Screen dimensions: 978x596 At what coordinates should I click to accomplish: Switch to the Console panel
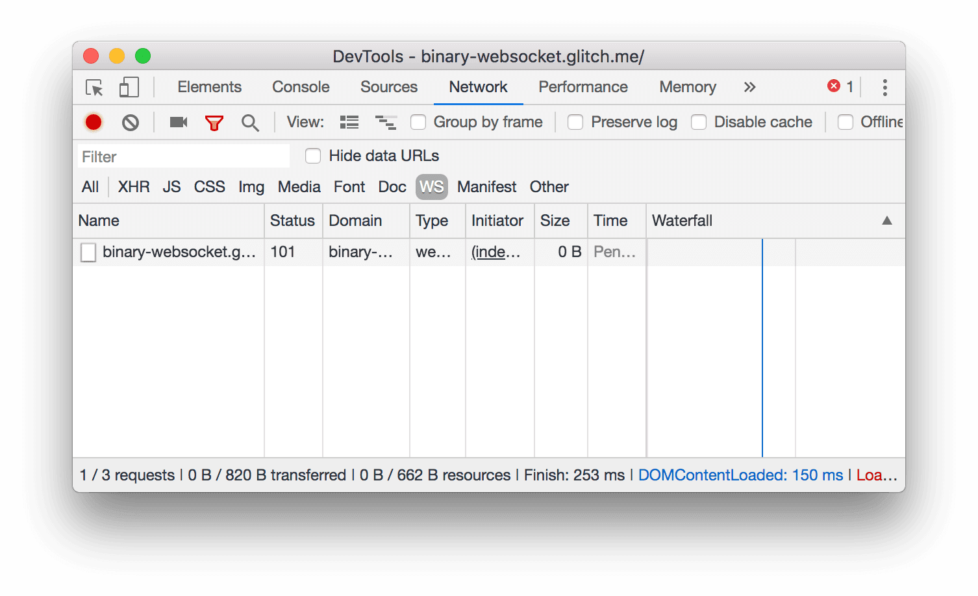(x=300, y=87)
